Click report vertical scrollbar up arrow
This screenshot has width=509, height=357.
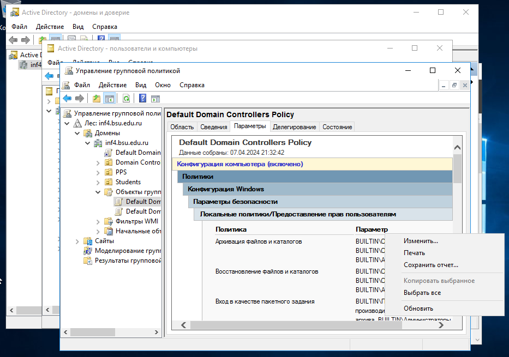457,148
